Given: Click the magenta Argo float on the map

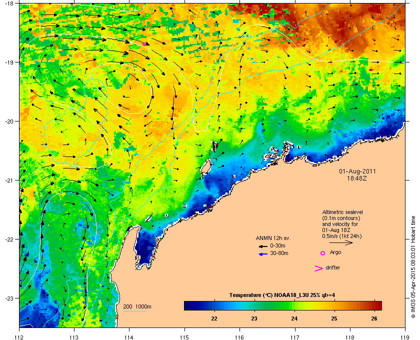Looking at the screenshot, I should coord(144,44).
